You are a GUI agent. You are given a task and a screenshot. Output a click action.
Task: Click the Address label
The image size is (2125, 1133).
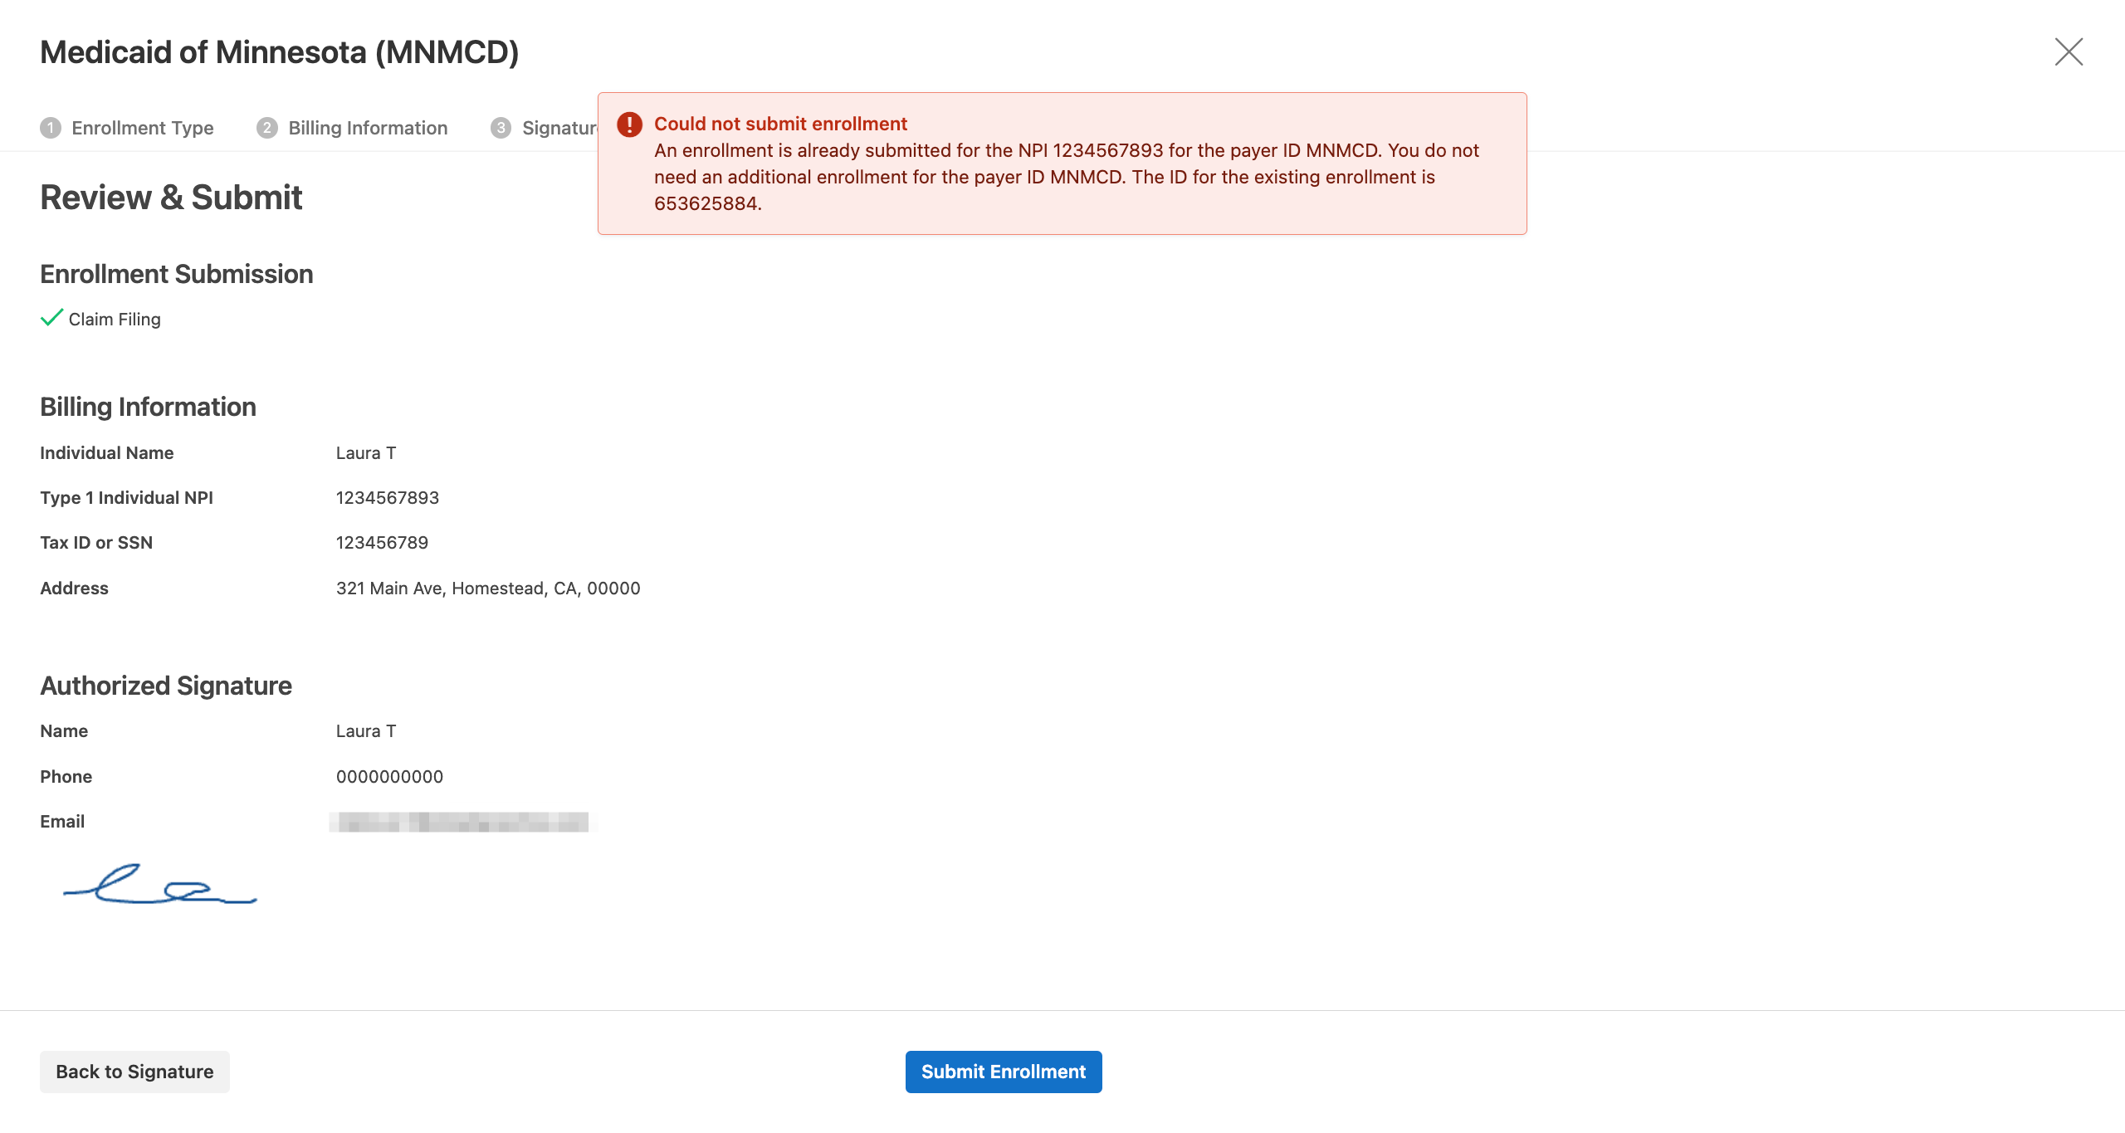pos(74,588)
